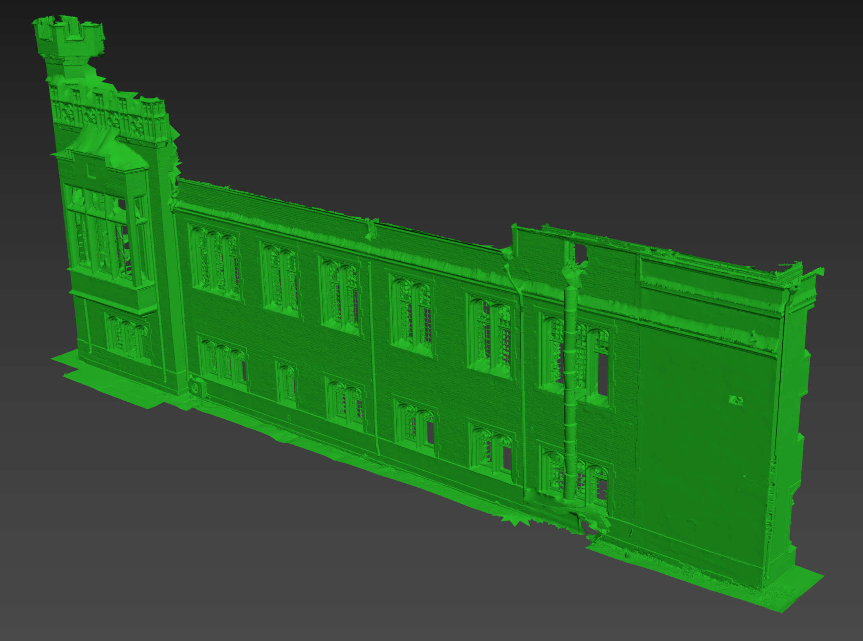863x641 pixels.
Task: Click the small vent on the blank wall
Action: point(736,400)
